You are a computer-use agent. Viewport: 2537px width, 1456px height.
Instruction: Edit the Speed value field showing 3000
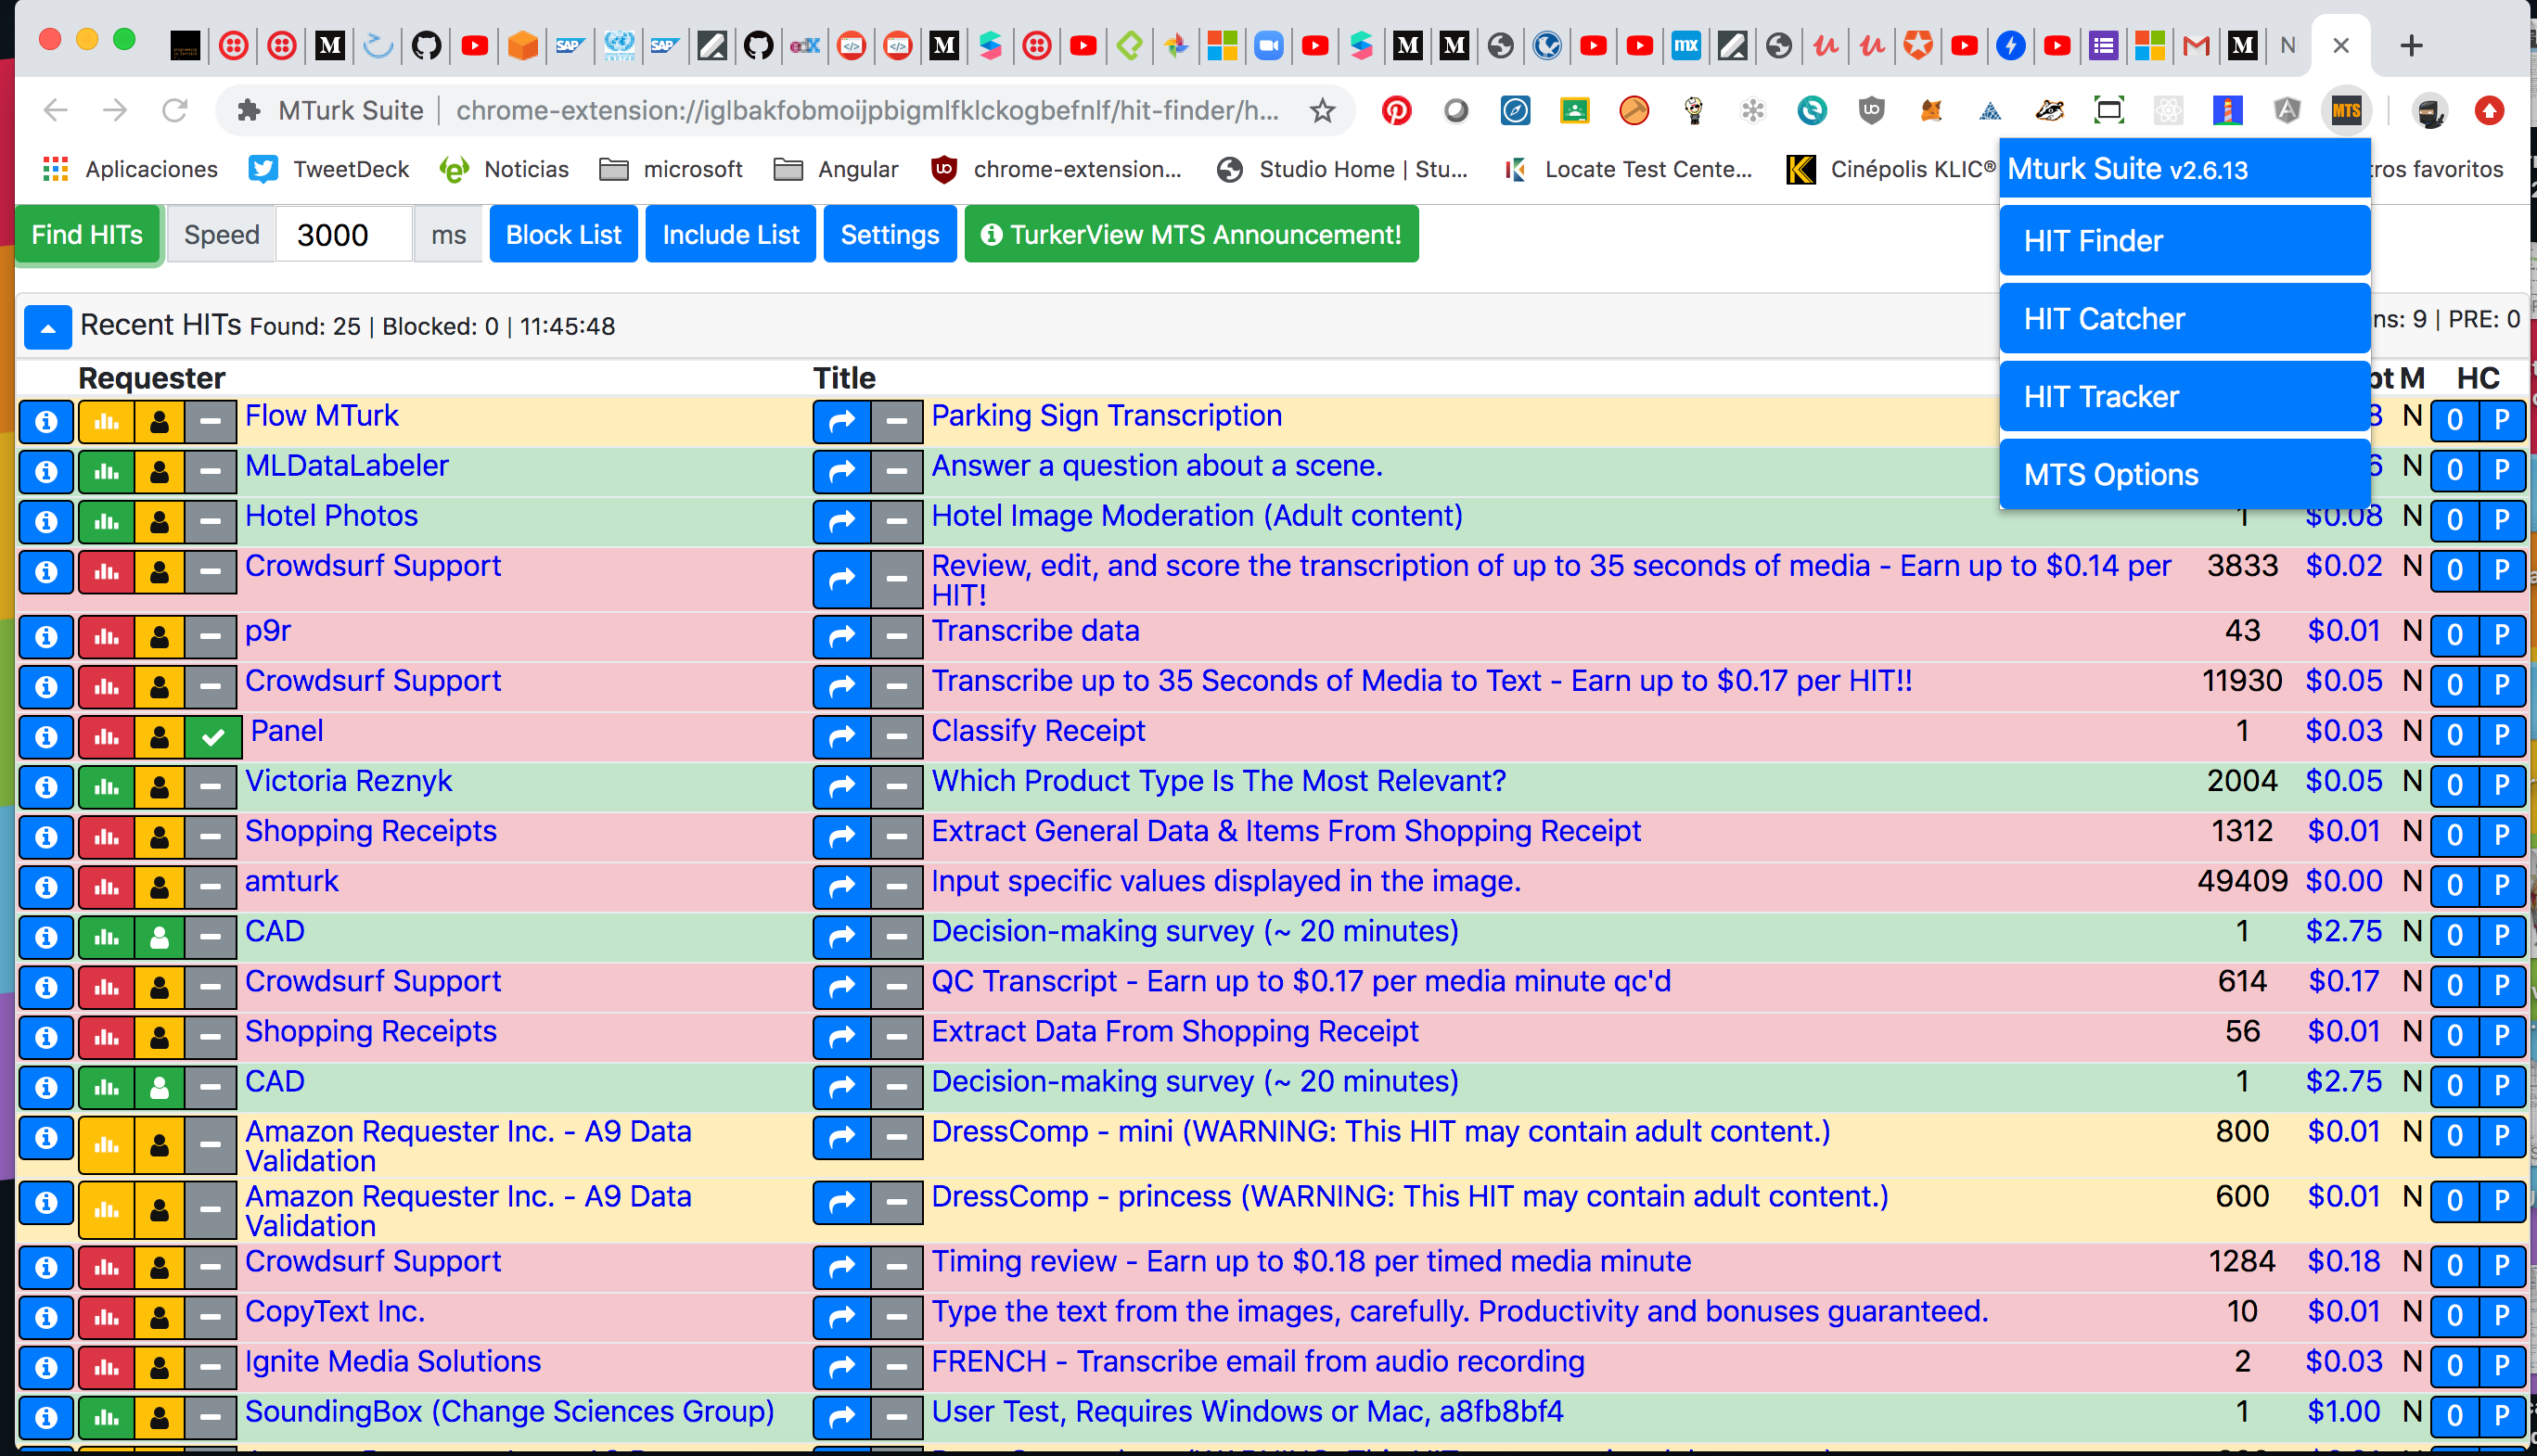tap(341, 234)
